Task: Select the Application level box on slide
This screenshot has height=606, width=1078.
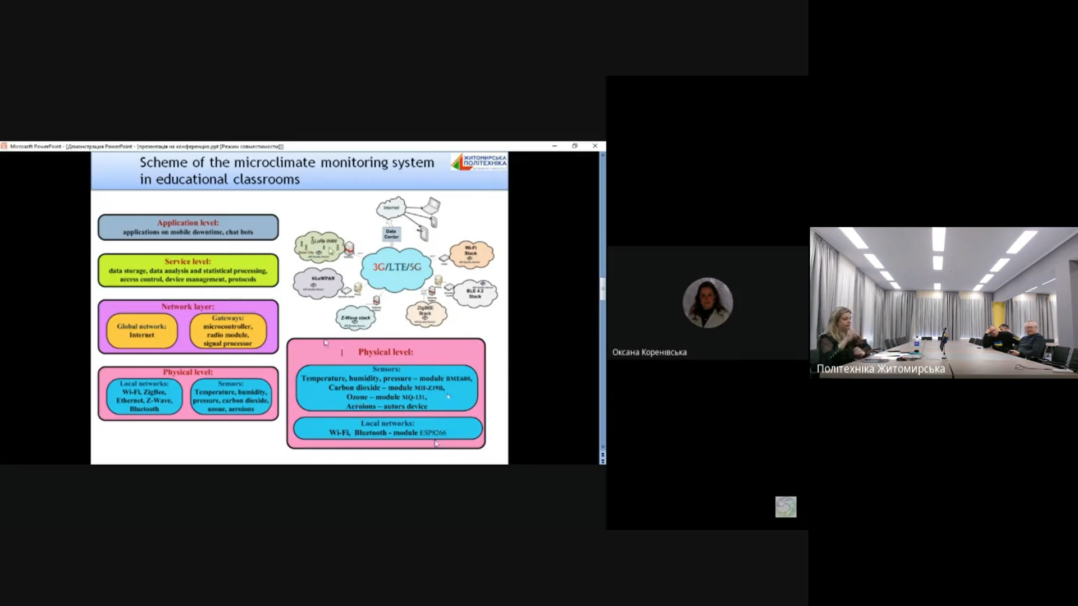Action: click(188, 227)
